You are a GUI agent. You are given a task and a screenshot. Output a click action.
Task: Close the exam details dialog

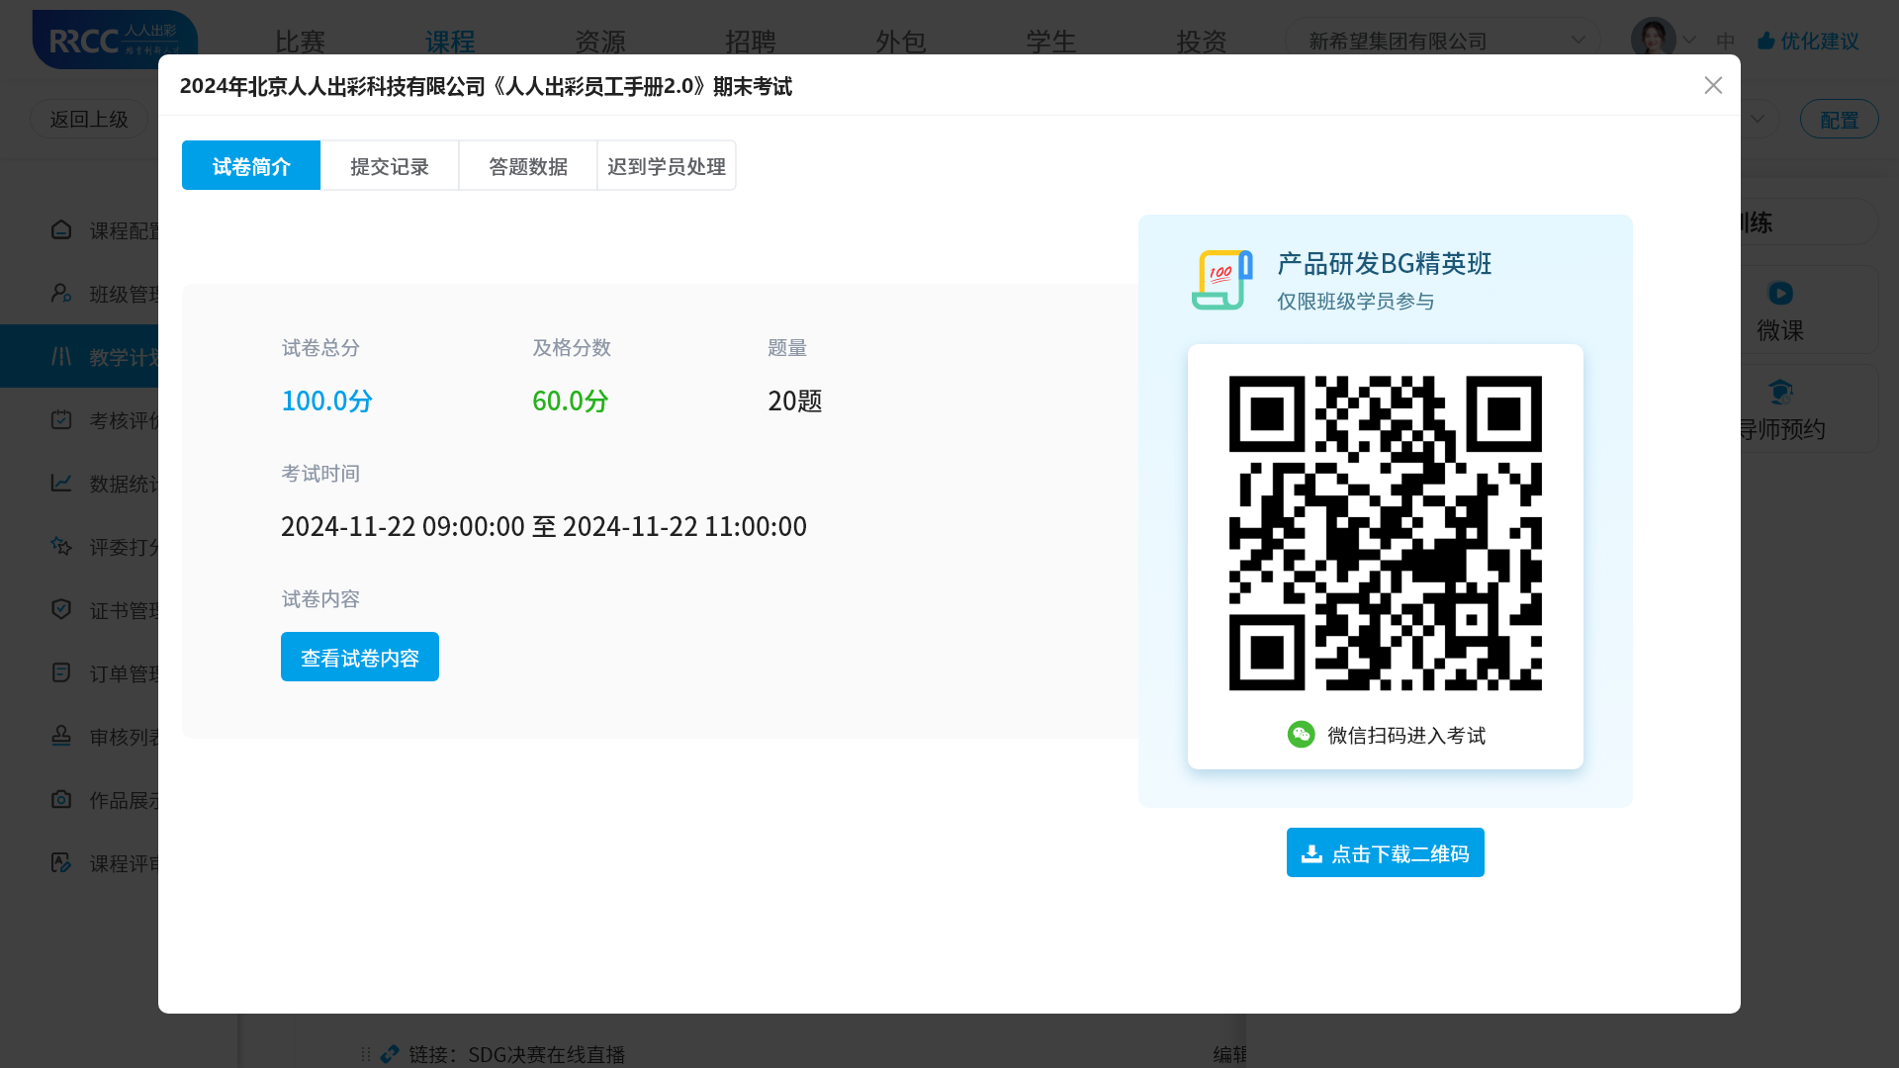(1713, 86)
